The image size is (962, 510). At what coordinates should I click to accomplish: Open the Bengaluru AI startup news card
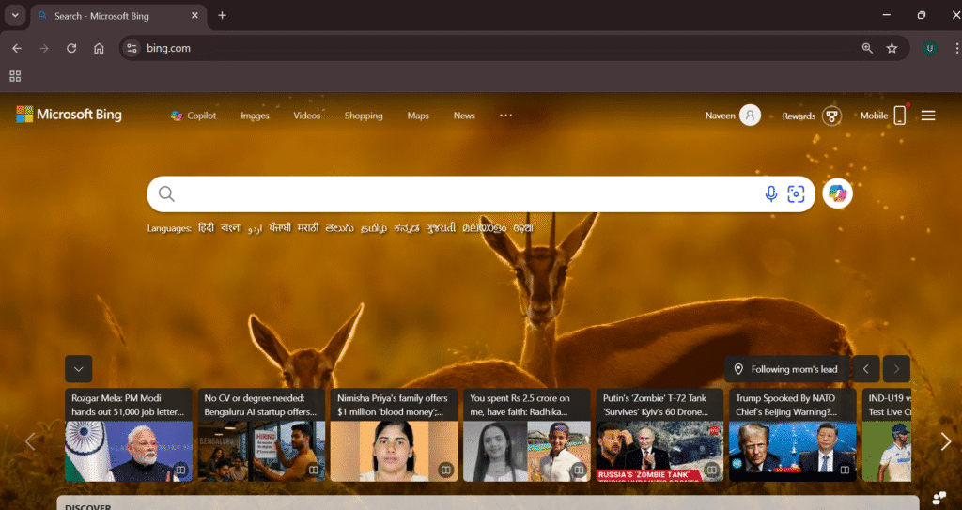click(x=261, y=435)
